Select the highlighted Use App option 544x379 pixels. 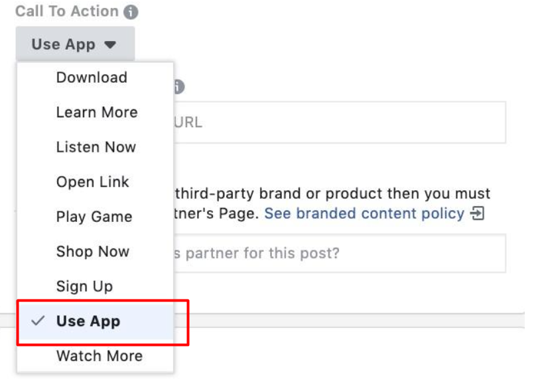pos(88,321)
